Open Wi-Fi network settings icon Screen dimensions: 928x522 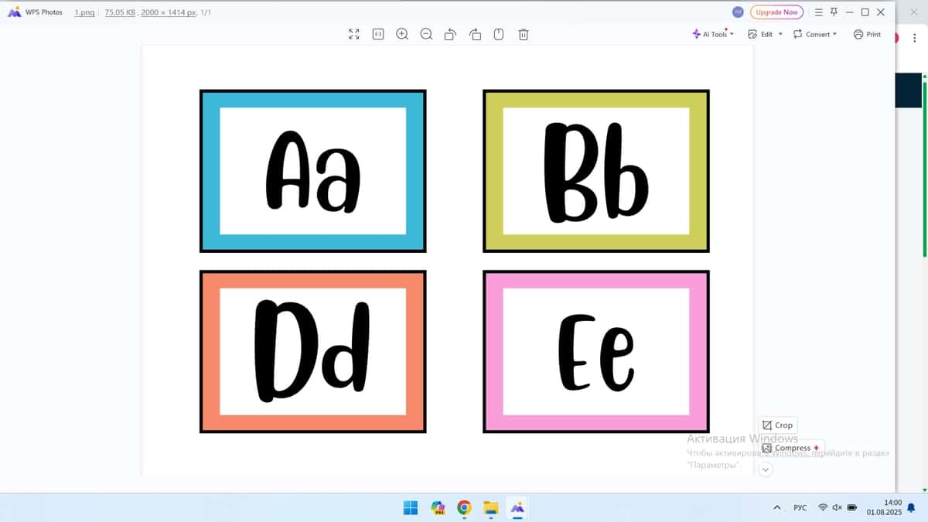[x=823, y=507]
